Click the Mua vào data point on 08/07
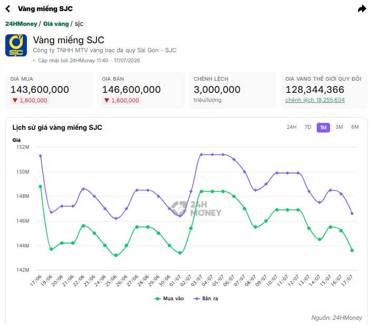369x325 pixels. pyautogui.click(x=255, y=227)
